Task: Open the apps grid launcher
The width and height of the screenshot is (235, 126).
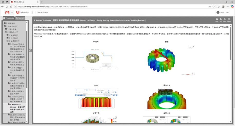Action: [x=32, y=12]
